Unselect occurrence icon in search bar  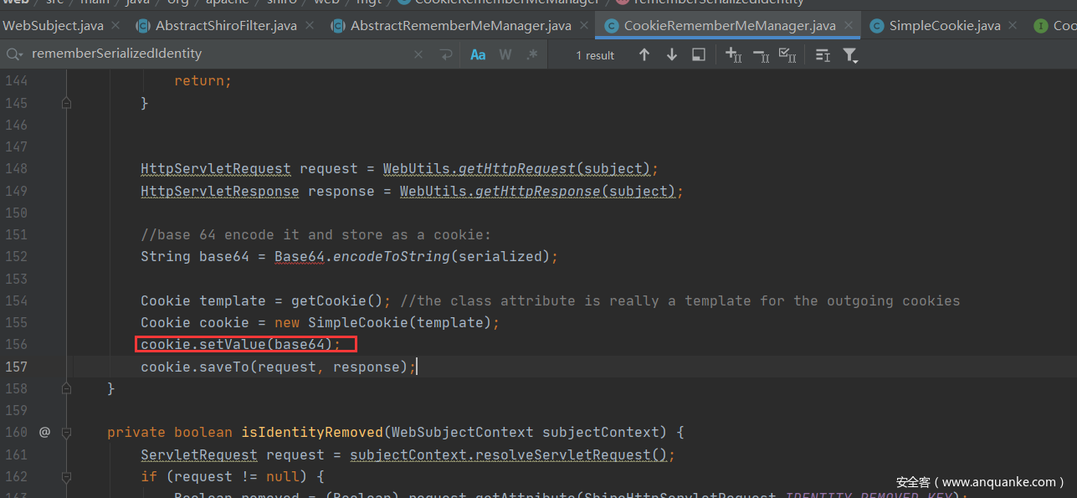coord(761,55)
